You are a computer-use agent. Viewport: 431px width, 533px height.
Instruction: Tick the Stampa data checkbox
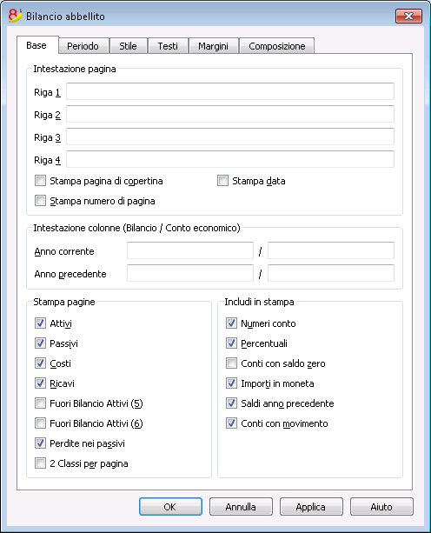click(x=222, y=181)
